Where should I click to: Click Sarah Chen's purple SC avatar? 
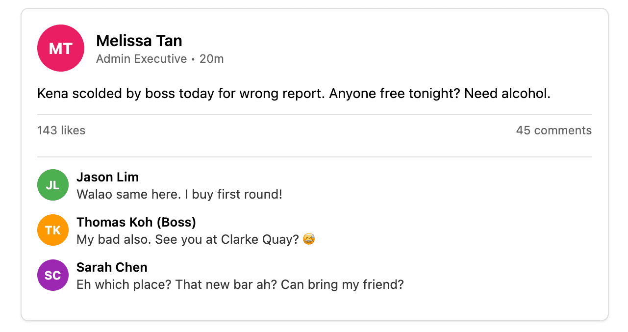coord(53,275)
